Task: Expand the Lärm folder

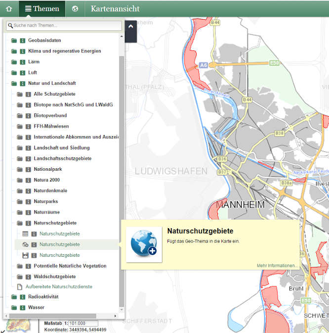Action: [14, 62]
